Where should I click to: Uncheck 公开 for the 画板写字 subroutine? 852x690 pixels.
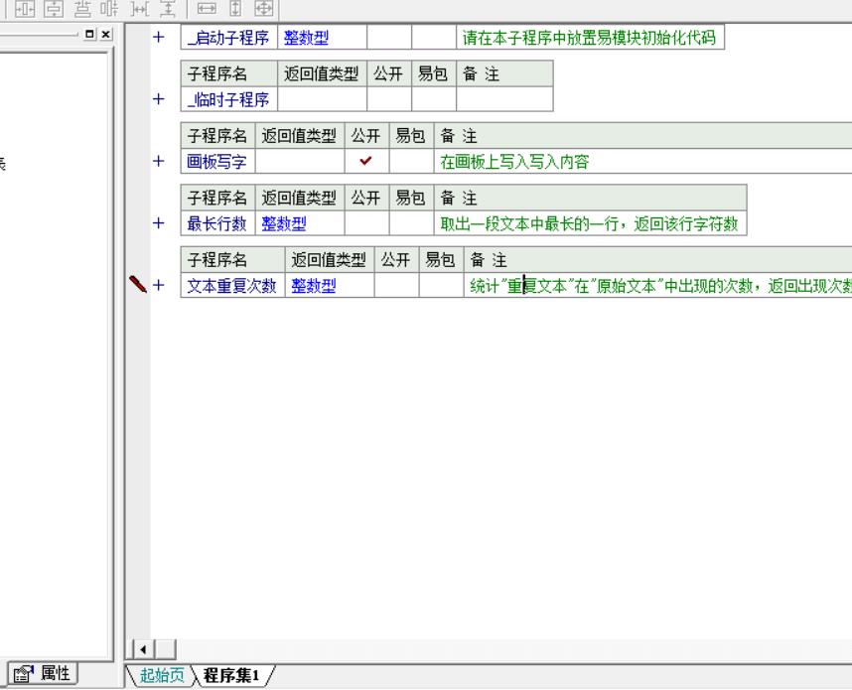(x=365, y=162)
